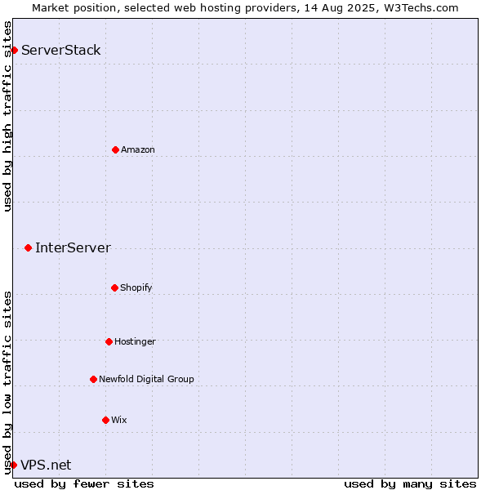490x490 pixels.
Task: Select the 'Hostinger' label
Action: coord(135,341)
